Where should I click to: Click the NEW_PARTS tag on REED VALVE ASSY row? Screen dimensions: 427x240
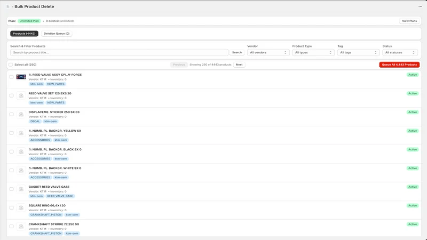click(x=56, y=84)
